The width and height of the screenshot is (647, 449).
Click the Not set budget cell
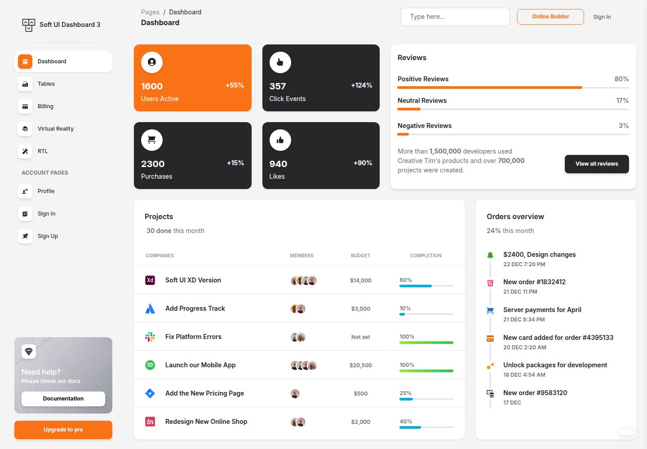(x=361, y=337)
